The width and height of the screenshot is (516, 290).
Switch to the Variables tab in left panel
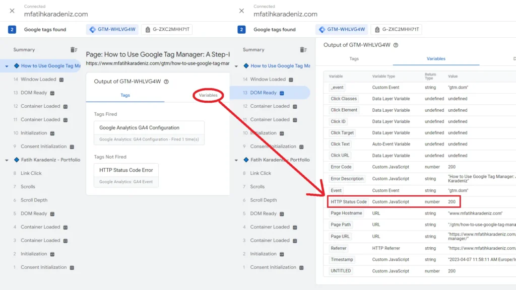[x=208, y=95]
